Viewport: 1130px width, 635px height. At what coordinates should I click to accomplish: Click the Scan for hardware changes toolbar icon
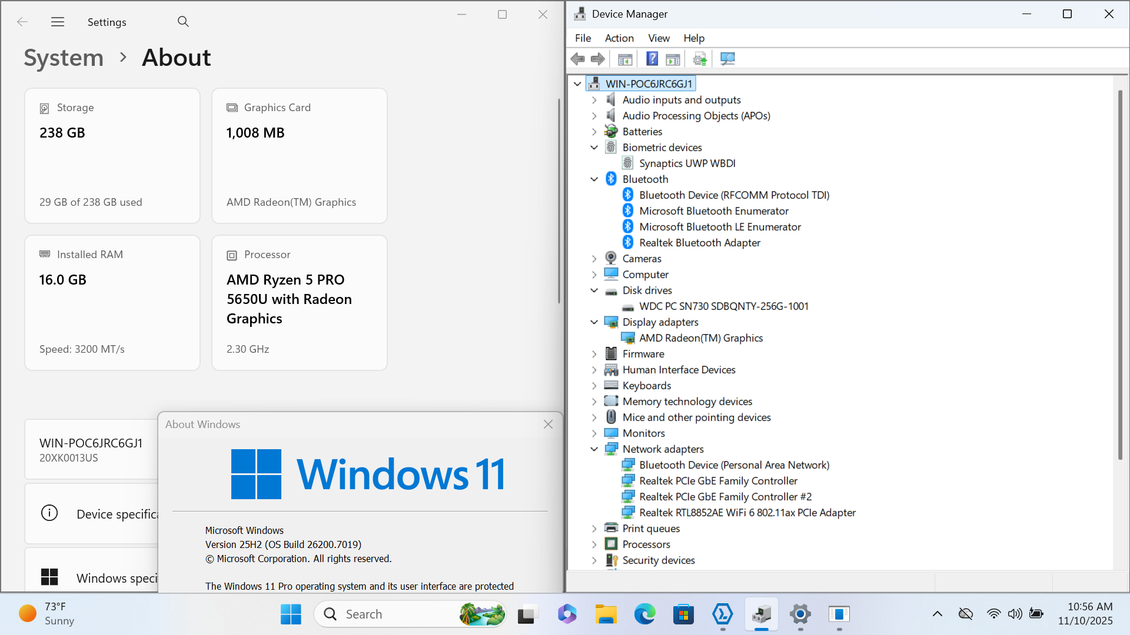(x=727, y=59)
